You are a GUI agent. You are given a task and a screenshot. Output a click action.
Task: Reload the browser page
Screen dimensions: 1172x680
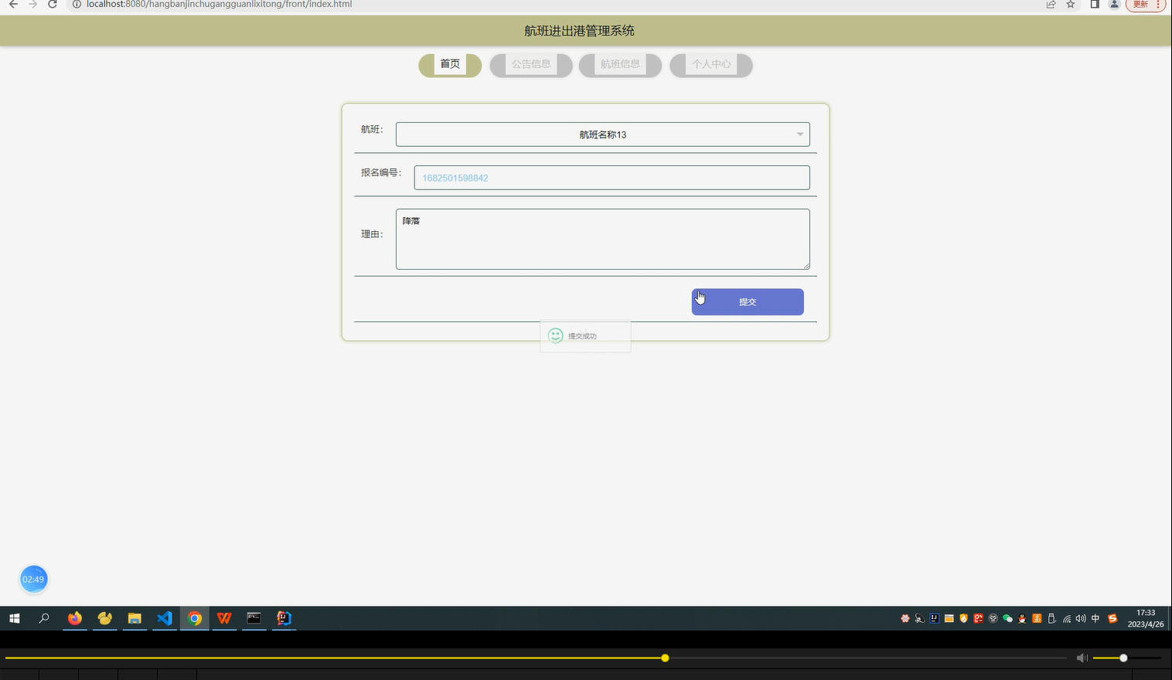click(x=53, y=5)
